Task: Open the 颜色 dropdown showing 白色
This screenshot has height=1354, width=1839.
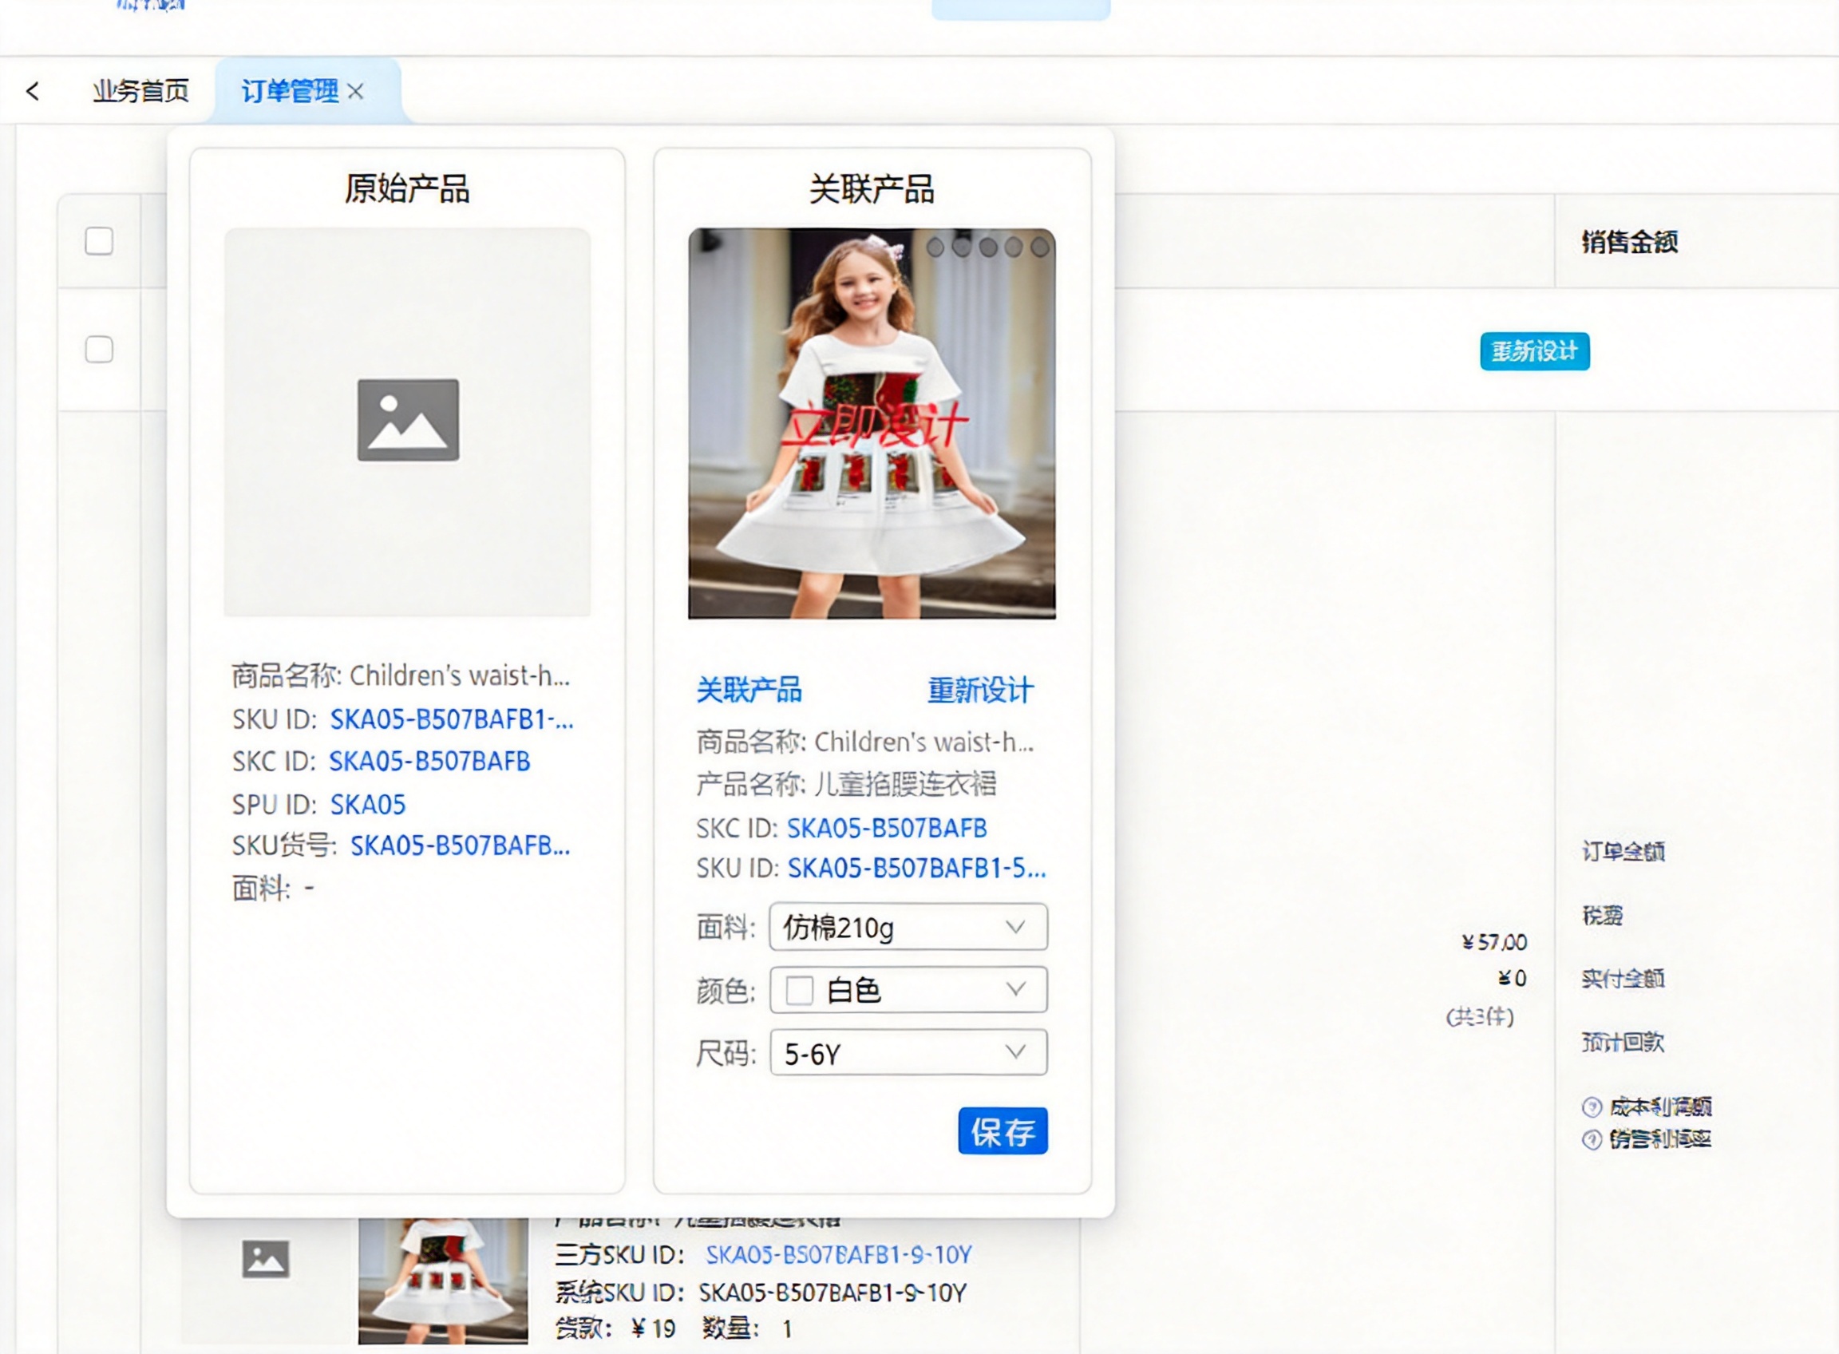Action: pos(908,990)
